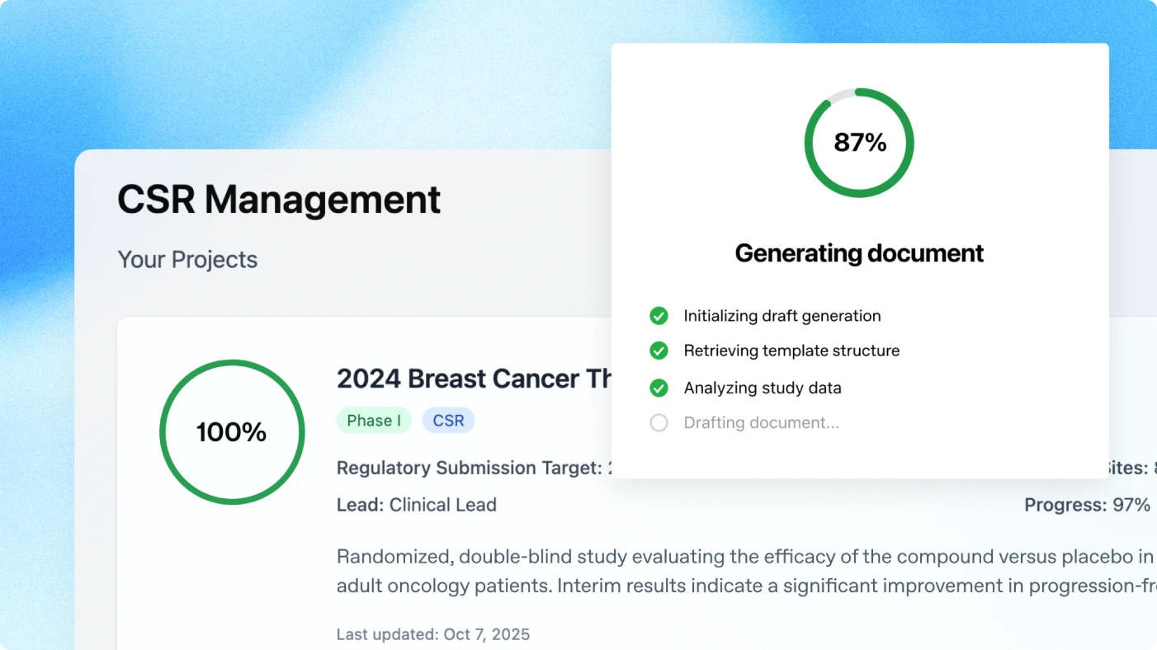Click the 97% progress value
This screenshot has width=1157, height=650.
[x=1136, y=504]
